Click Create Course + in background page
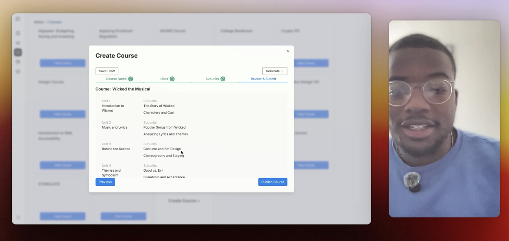This screenshot has height=241, width=509. pos(184,201)
